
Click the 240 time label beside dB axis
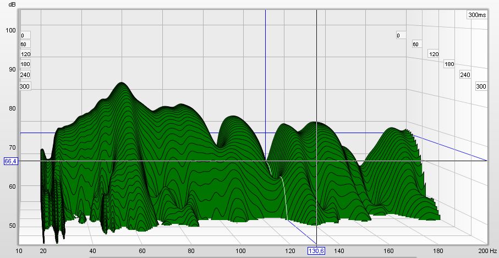[x=25, y=75]
